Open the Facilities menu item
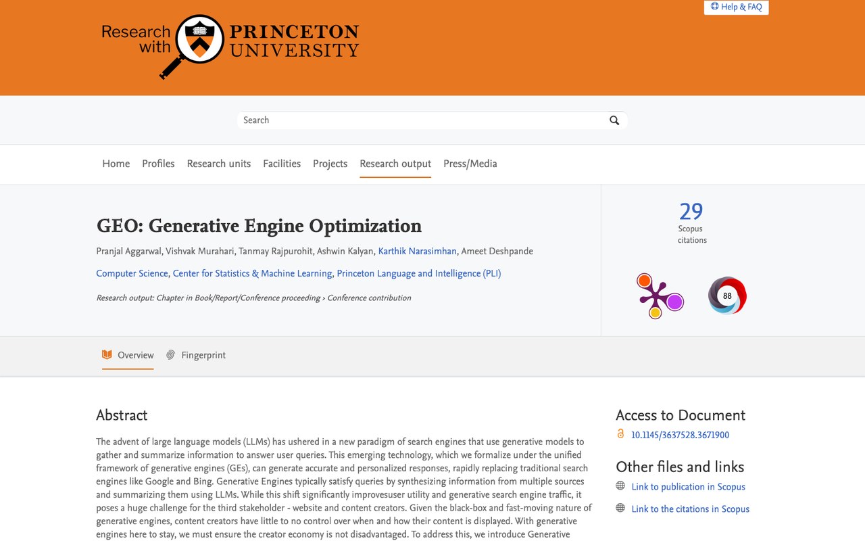Image resolution: width=865 pixels, height=541 pixels. (x=282, y=164)
